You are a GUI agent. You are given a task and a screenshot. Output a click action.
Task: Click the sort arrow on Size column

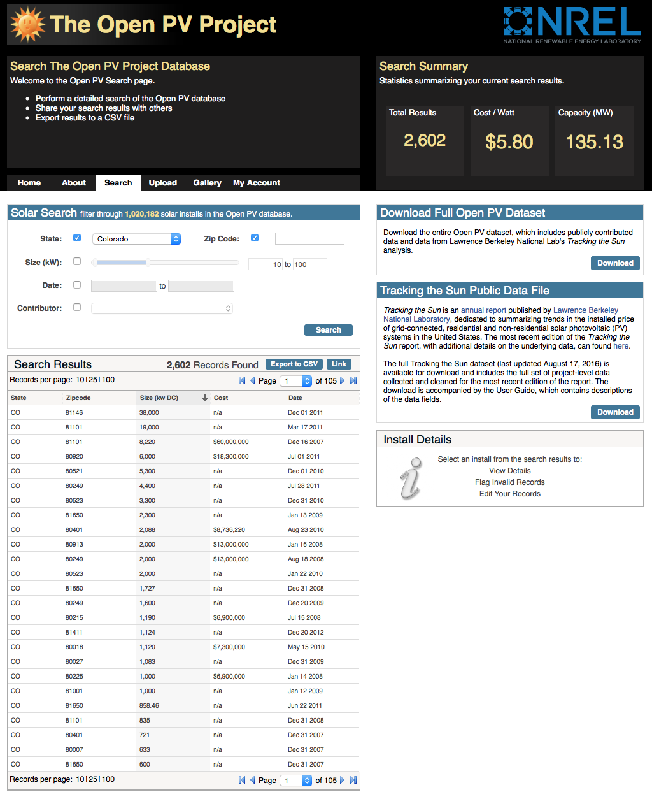pyautogui.click(x=205, y=398)
